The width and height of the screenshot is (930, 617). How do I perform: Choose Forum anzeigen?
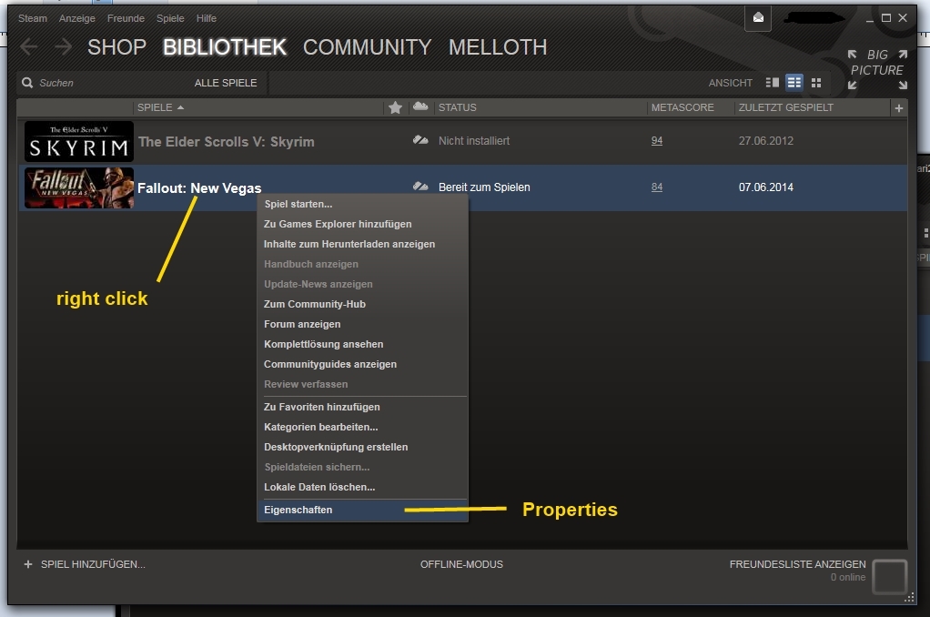pos(362,325)
